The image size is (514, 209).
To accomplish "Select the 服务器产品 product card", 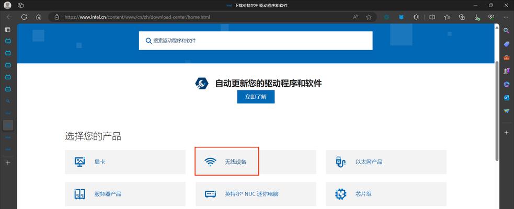I will [x=125, y=194].
